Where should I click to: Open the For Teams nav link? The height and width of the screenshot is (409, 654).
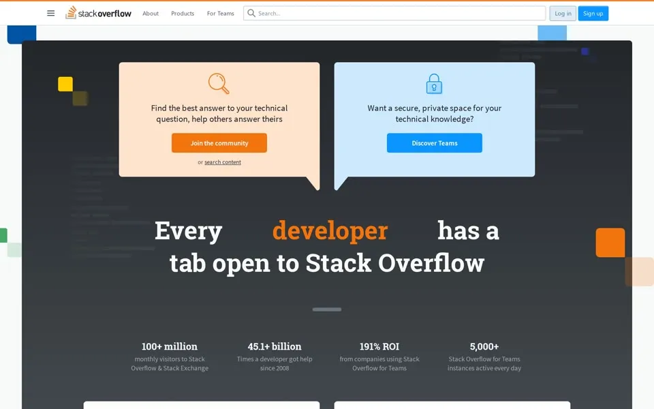pyautogui.click(x=221, y=14)
